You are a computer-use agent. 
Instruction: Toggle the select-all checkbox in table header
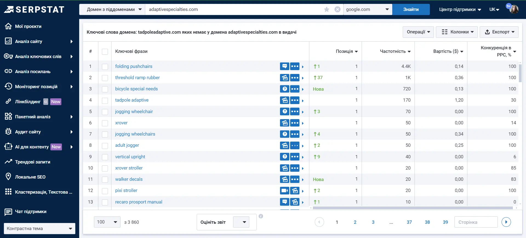point(105,51)
